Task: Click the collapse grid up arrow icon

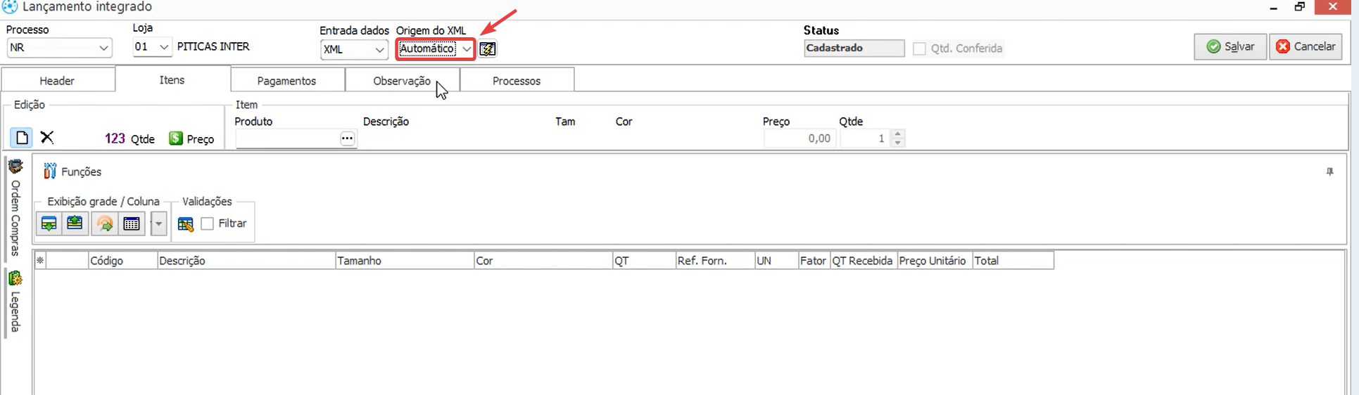Action: pyautogui.click(x=75, y=224)
